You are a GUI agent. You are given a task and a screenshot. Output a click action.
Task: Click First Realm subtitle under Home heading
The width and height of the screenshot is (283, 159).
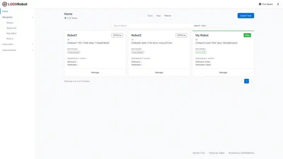click(71, 18)
